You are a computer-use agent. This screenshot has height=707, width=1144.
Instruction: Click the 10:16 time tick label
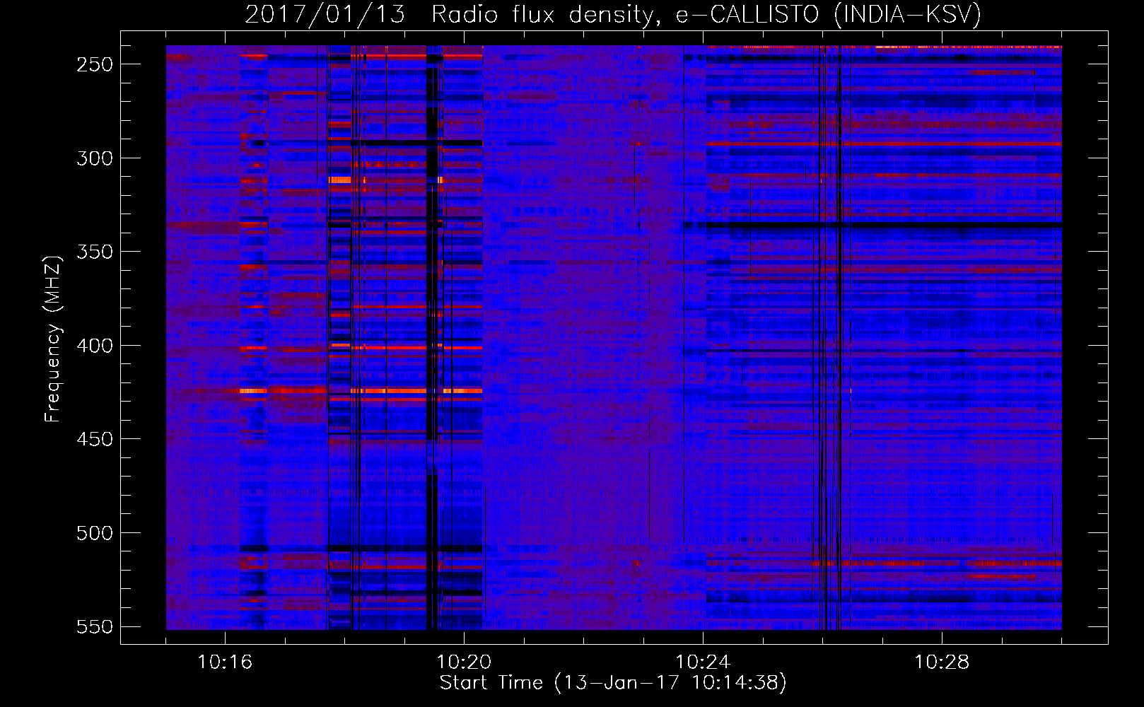(x=225, y=662)
